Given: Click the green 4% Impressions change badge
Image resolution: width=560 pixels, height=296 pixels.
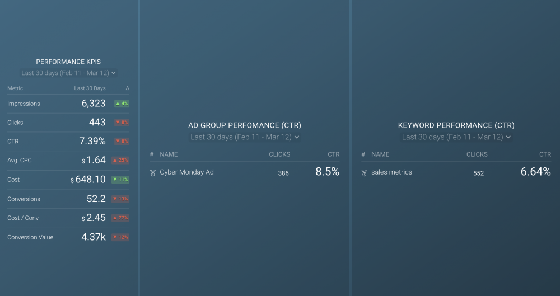Looking at the screenshot, I should (122, 104).
